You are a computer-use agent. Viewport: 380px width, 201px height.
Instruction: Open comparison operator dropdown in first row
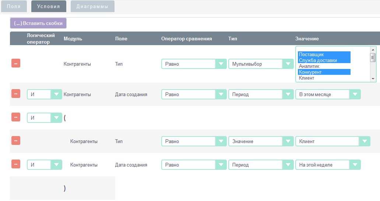click(194, 64)
